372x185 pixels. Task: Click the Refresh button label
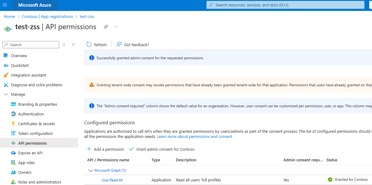[x=100, y=45]
